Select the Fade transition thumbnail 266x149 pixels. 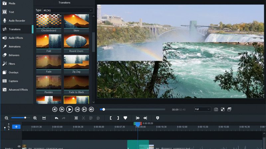point(49,62)
